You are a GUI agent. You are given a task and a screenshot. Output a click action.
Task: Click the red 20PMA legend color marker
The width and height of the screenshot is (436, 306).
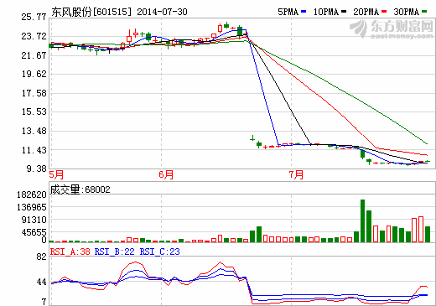click(x=384, y=12)
